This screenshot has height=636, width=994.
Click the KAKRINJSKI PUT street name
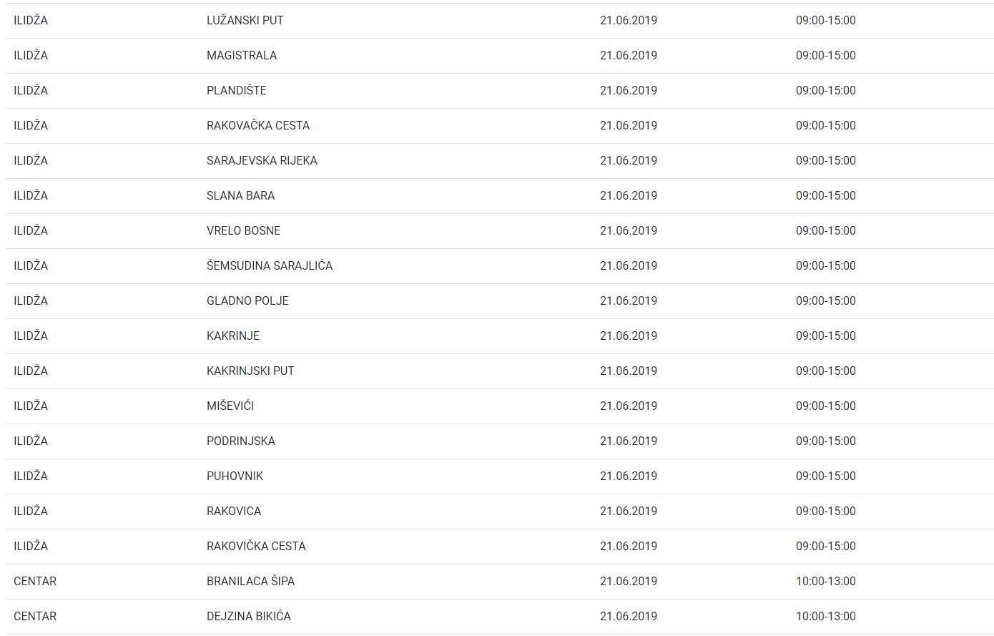pyautogui.click(x=250, y=371)
